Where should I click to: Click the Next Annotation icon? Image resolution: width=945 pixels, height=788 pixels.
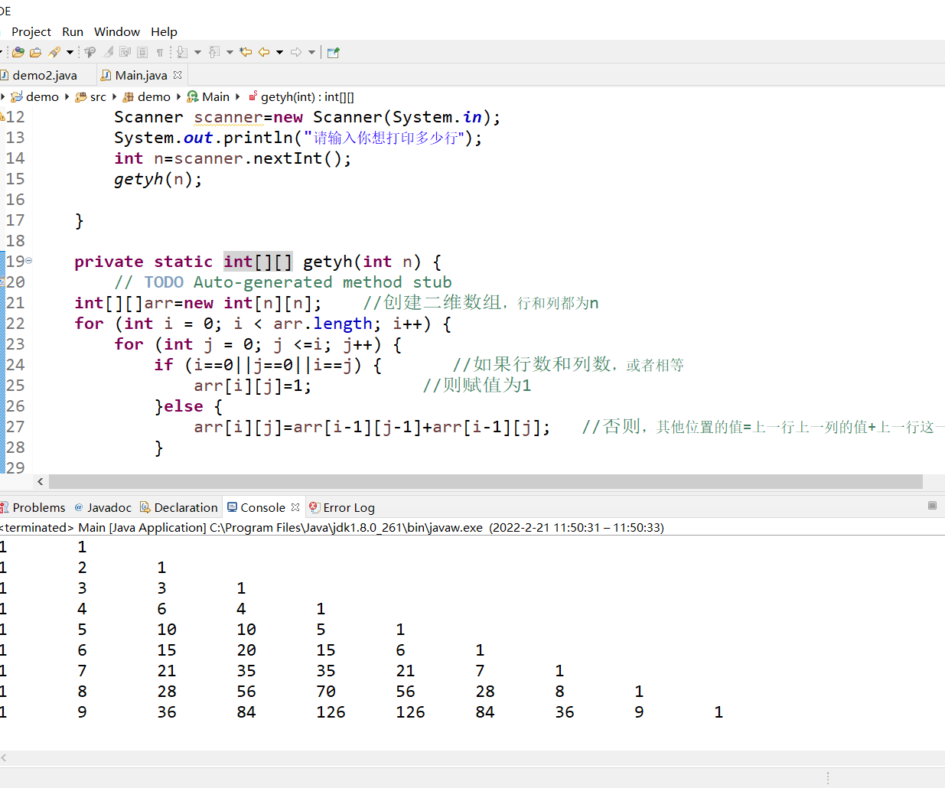click(x=182, y=52)
